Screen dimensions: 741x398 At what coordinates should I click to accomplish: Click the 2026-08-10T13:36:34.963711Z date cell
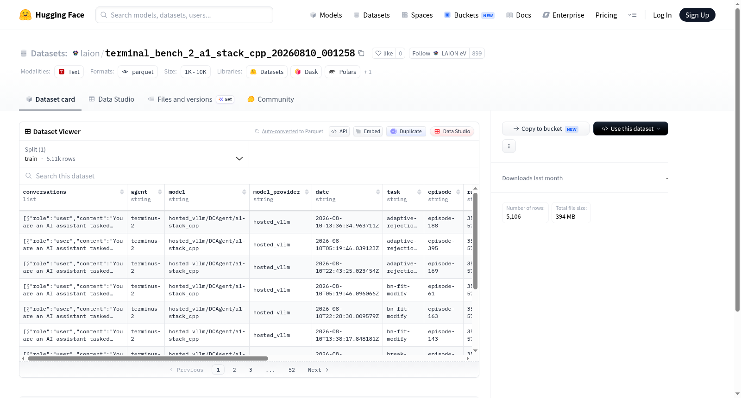(347, 222)
